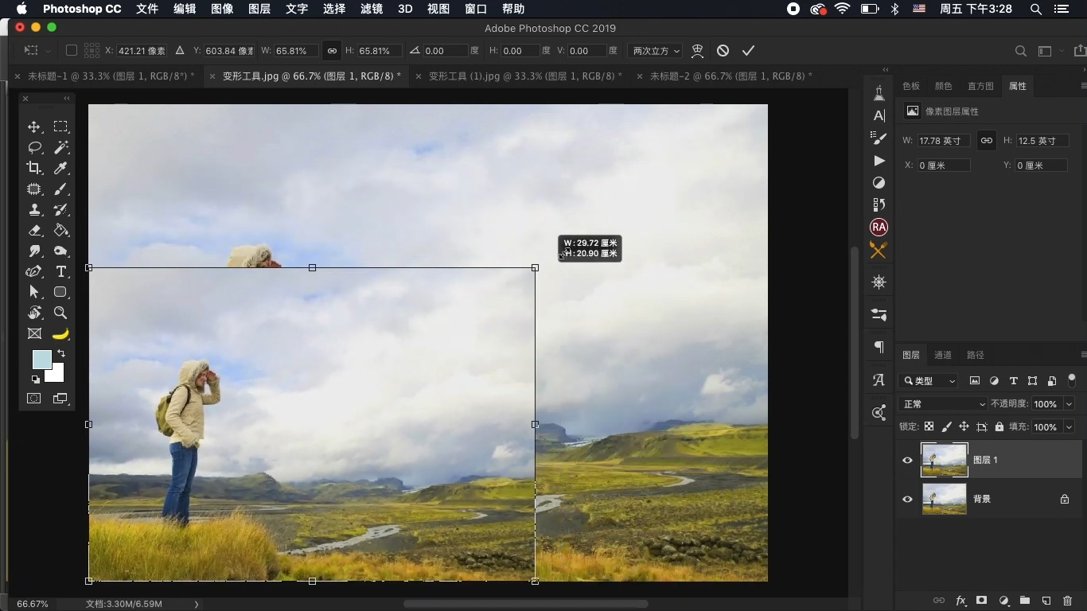Screen dimensions: 1087x611
Task: Open the Layers panel options menu
Action: 1083,355
